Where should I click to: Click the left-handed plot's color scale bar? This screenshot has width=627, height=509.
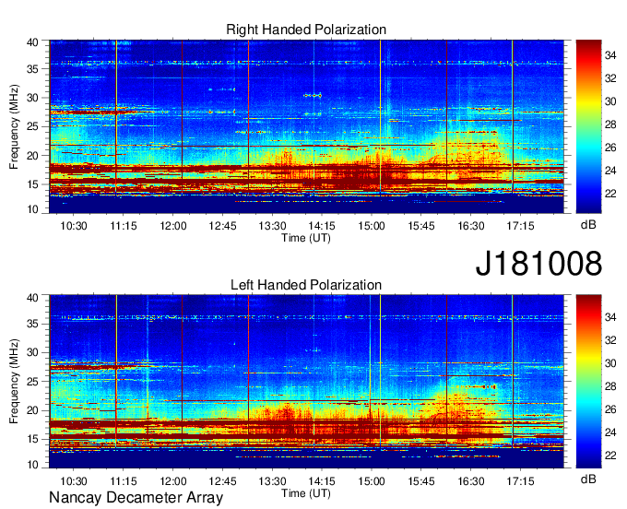point(588,382)
